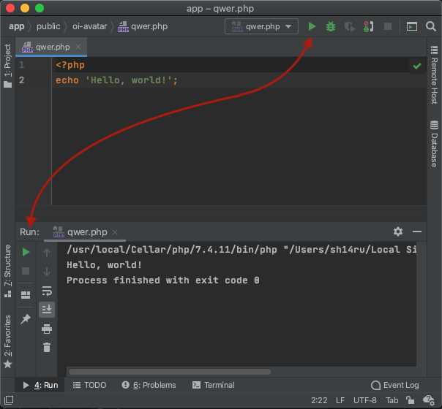Click the Down the stack trace arrow

pyautogui.click(x=47, y=272)
